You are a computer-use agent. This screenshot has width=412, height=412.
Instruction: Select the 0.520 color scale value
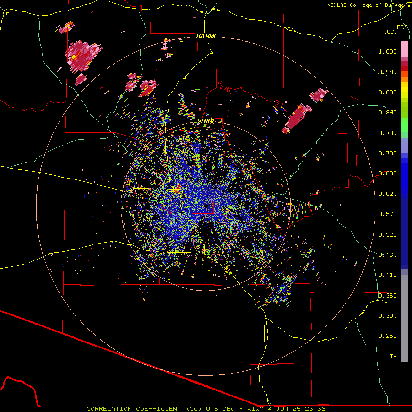pyautogui.click(x=388, y=235)
